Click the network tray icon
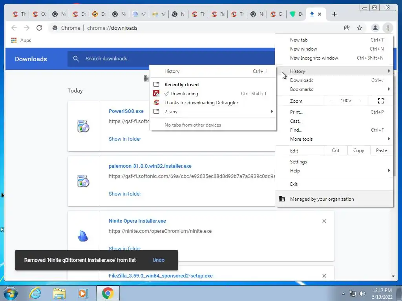Screen dimensions: 402x301 353,294
